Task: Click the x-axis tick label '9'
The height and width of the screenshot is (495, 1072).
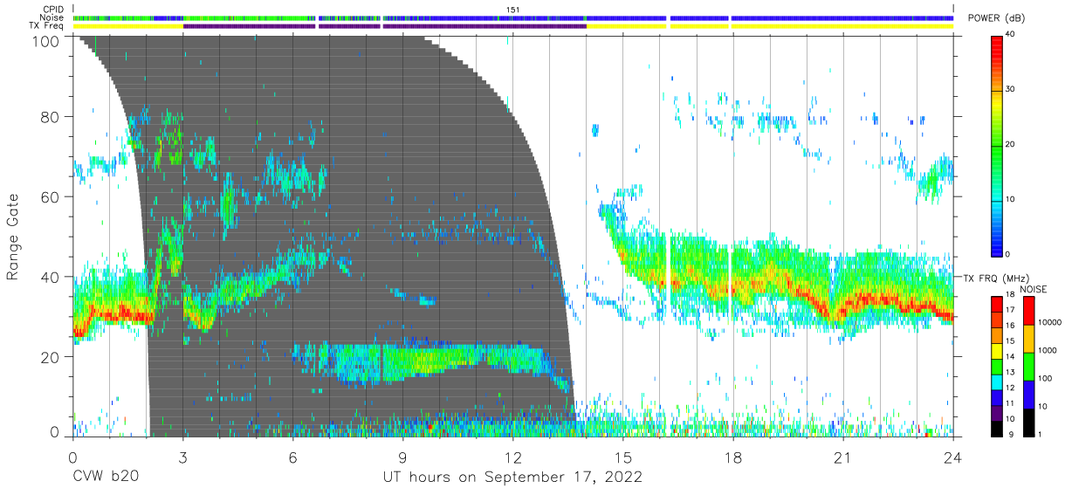Action: [402, 457]
